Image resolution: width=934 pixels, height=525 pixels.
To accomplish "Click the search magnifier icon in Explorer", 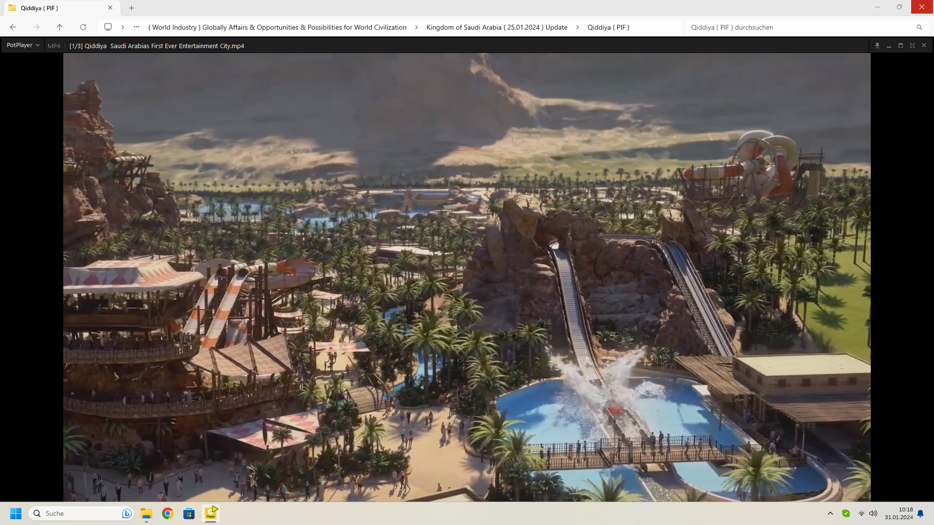I will pyautogui.click(x=919, y=27).
